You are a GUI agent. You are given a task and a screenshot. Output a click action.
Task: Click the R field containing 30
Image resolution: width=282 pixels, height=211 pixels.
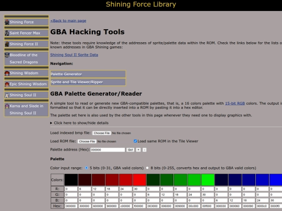139,189
